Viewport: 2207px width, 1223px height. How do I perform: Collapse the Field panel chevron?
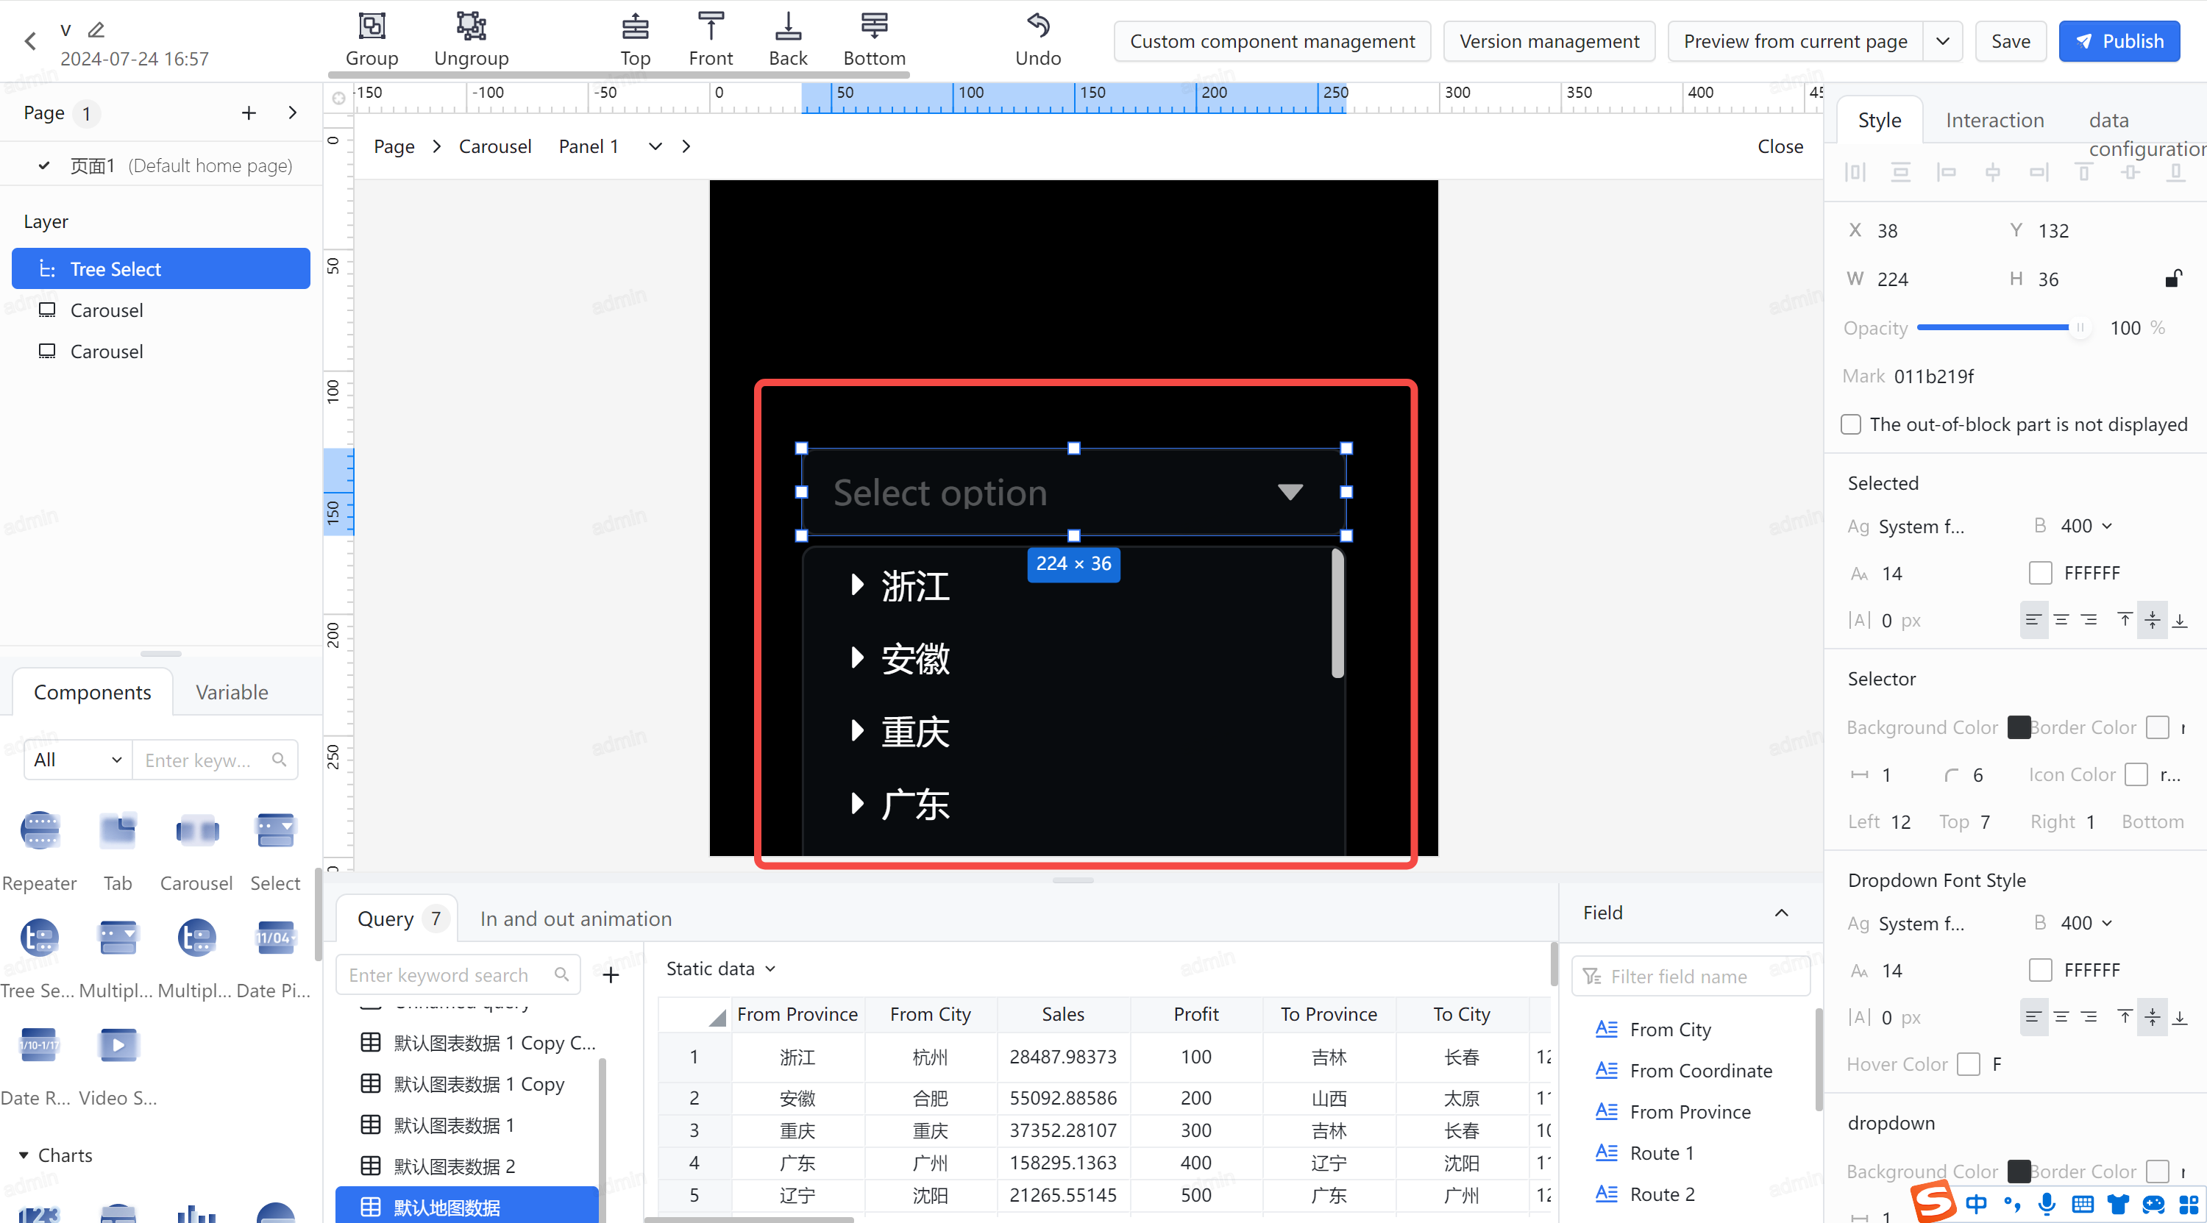pyautogui.click(x=1781, y=913)
